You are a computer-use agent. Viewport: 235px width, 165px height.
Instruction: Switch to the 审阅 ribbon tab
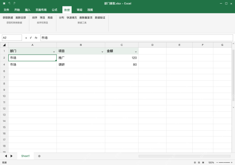[79, 10]
